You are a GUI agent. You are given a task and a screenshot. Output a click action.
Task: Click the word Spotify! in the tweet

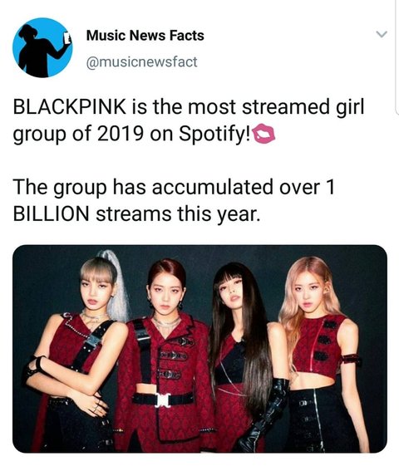tap(214, 135)
